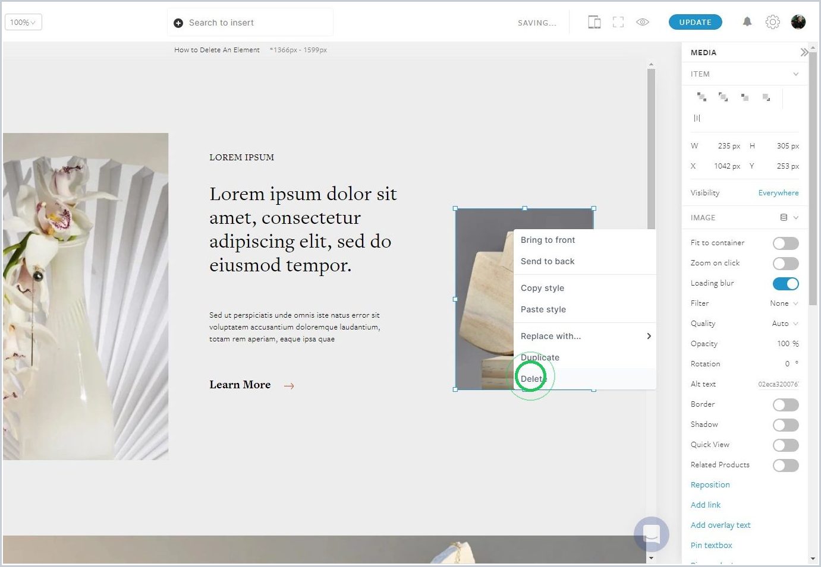Open the user profile avatar menu

pos(798,22)
